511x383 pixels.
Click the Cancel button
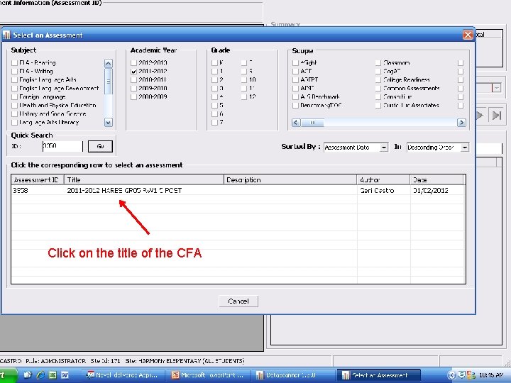coord(238,301)
